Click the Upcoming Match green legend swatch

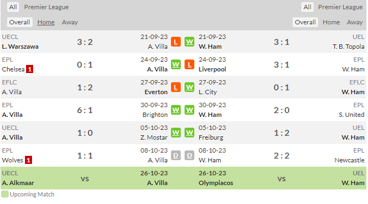(x=5, y=194)
